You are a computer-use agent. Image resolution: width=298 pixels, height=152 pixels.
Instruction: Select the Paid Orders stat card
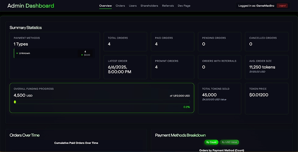tap(172, 42)
